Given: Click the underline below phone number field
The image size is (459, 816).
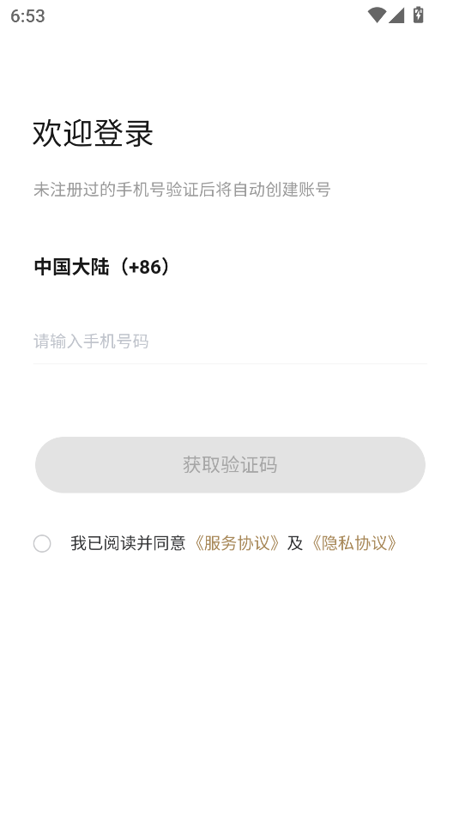Looking at the screenshot, I should click(230, 363).
